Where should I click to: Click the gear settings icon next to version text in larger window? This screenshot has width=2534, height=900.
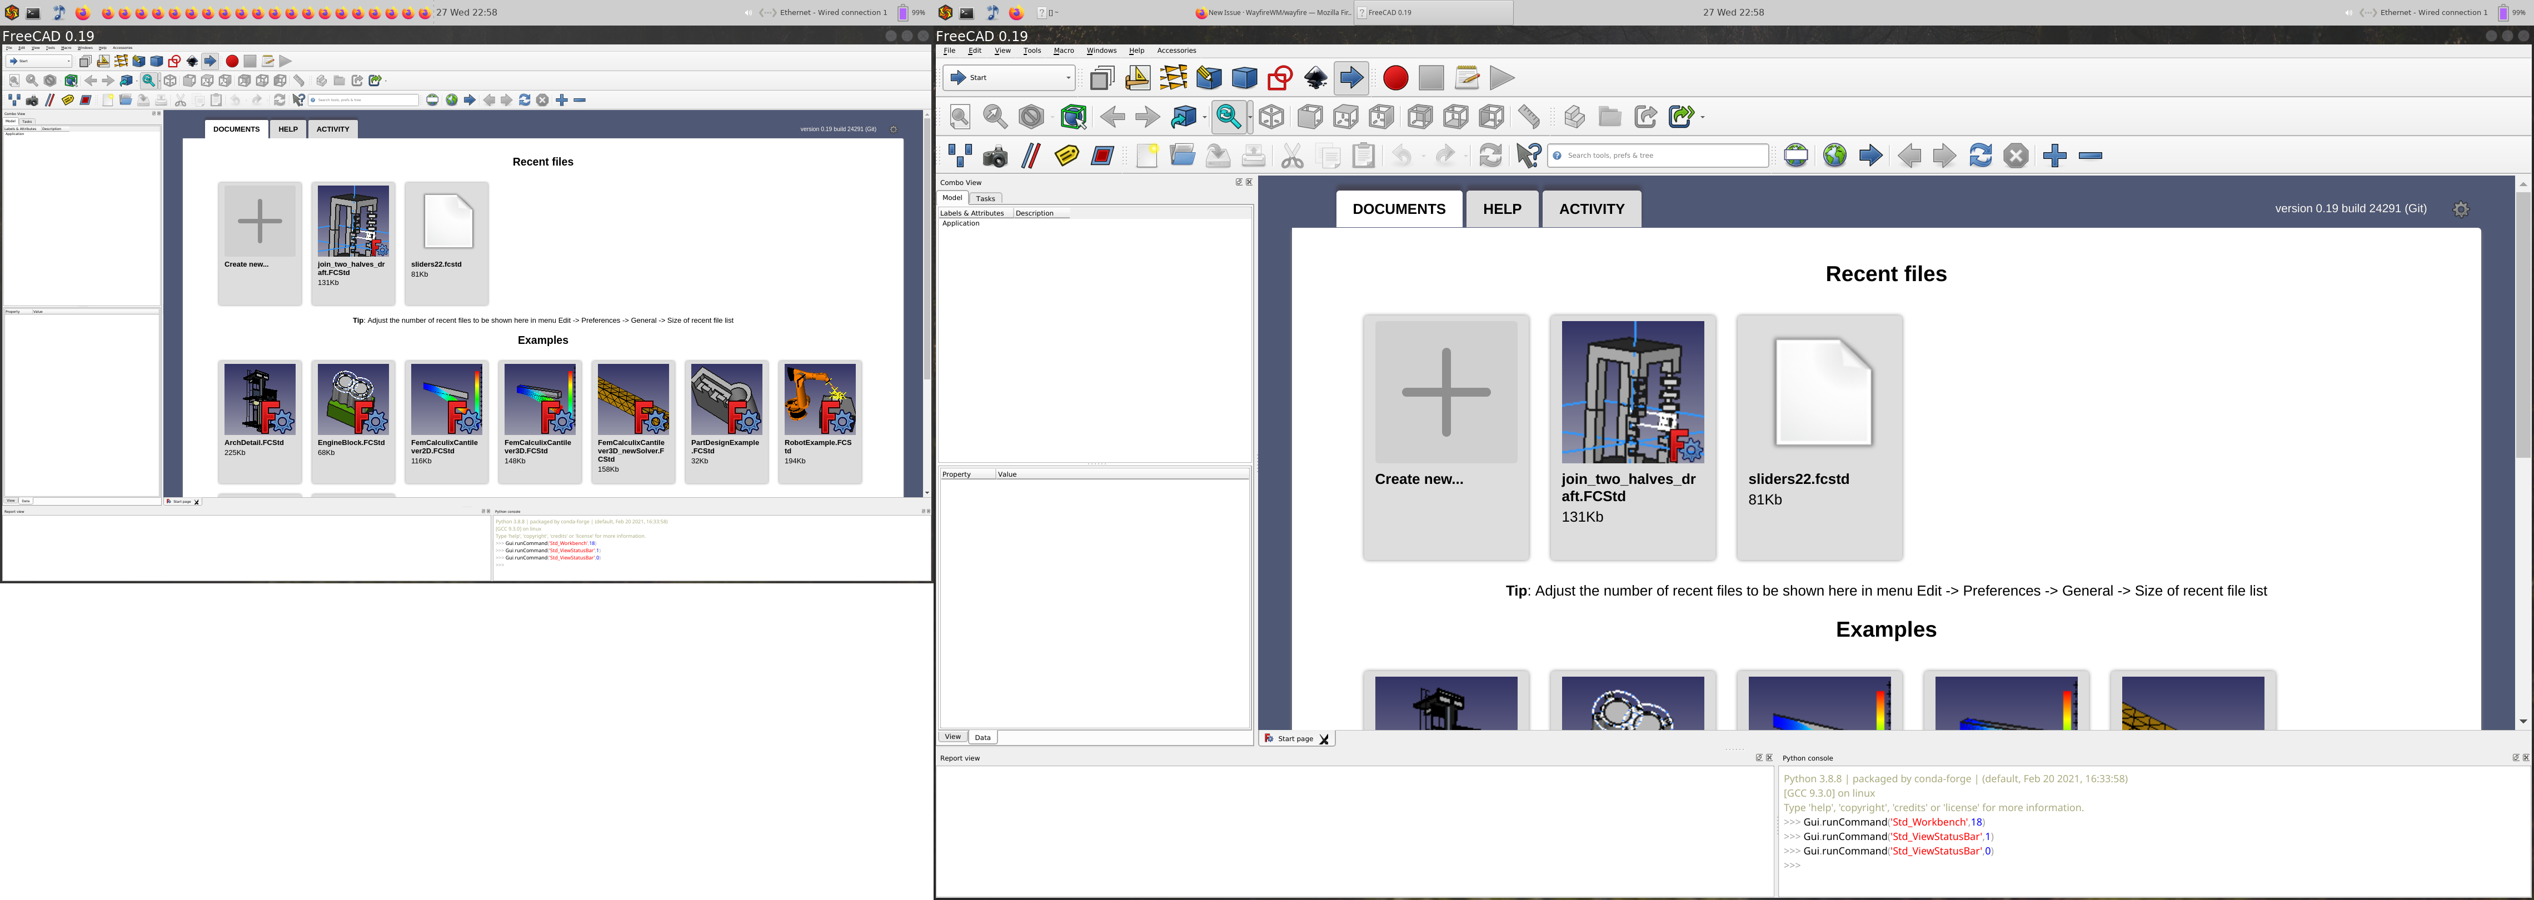point(2460,209)
